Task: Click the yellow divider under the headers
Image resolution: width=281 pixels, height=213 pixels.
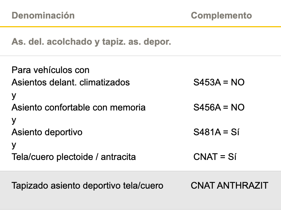Action: click(140, 27)
